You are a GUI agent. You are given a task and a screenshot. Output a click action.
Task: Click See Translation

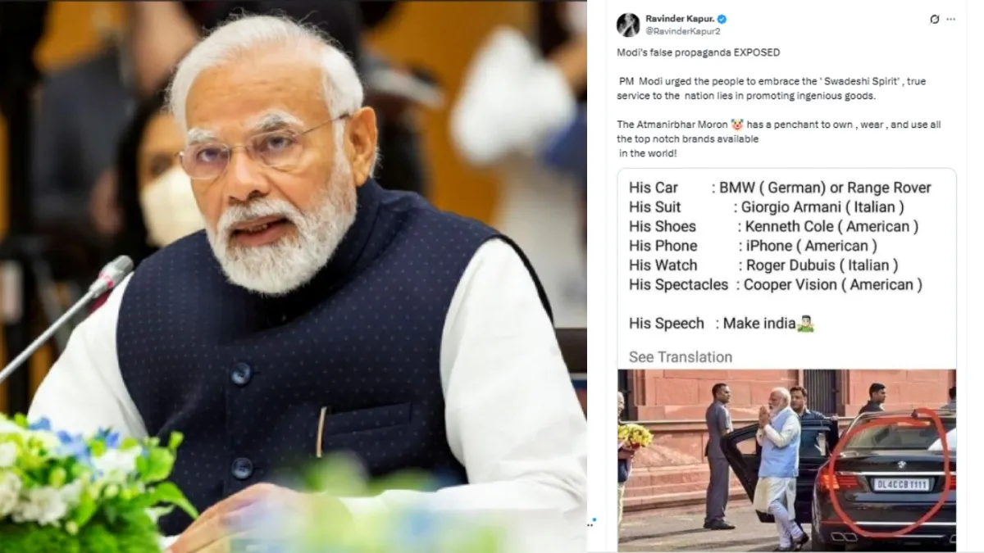681,357
